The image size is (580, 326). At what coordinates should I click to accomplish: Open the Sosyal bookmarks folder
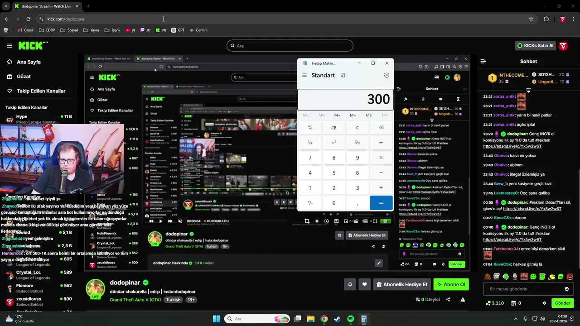pos(69,30)
